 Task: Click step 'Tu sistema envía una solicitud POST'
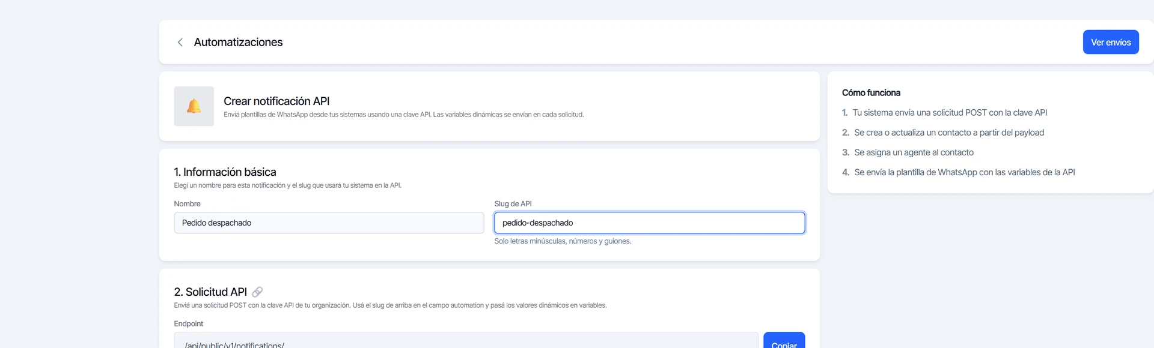[x=950, y=113]
